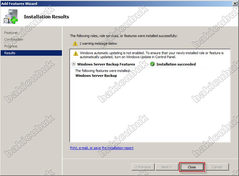
Task: Click the 'Installation Results' page title
Action: (x=47, y=17)
